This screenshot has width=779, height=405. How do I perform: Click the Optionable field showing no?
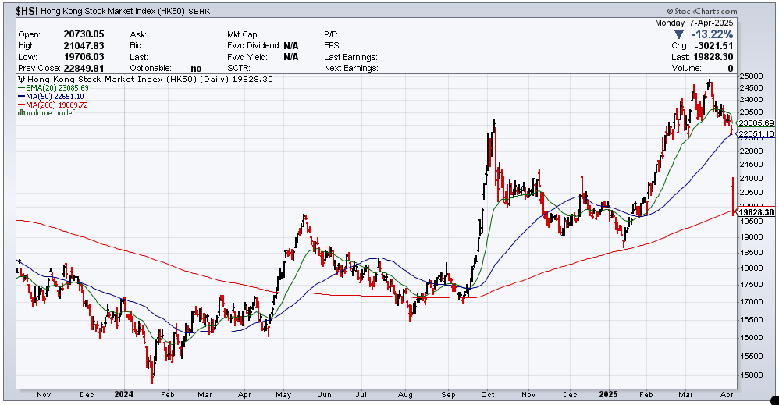click(x=195, y=69)
